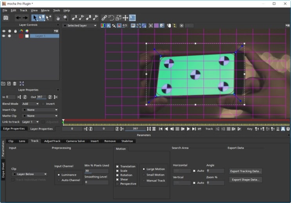Switch to the Camera Solve tab
This screenshot has width=291, height=203.
(x=75, y=141)
